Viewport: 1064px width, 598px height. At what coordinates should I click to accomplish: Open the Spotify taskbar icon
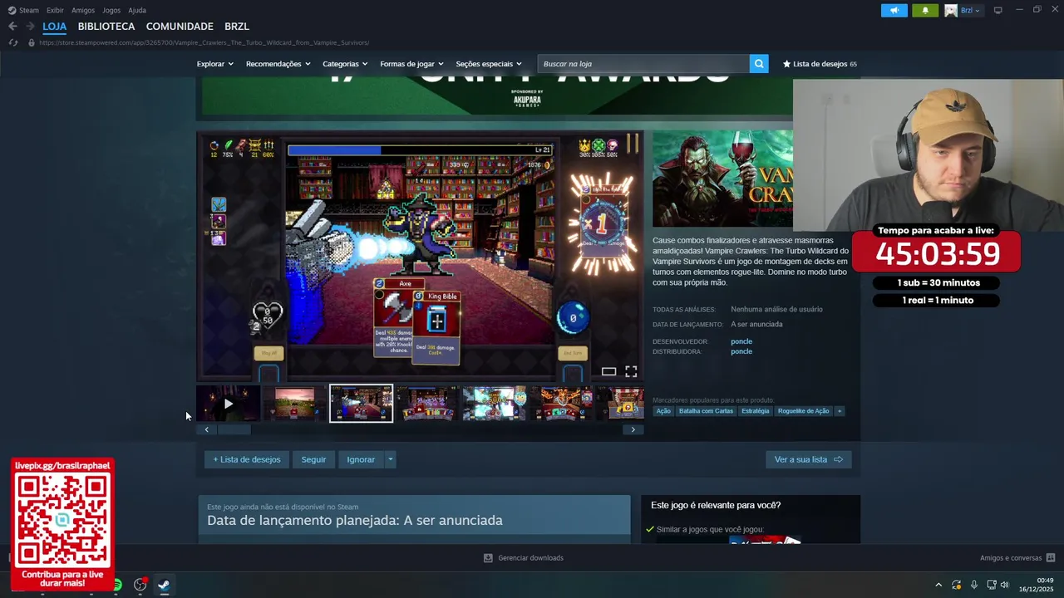click(x=117, y=585)
